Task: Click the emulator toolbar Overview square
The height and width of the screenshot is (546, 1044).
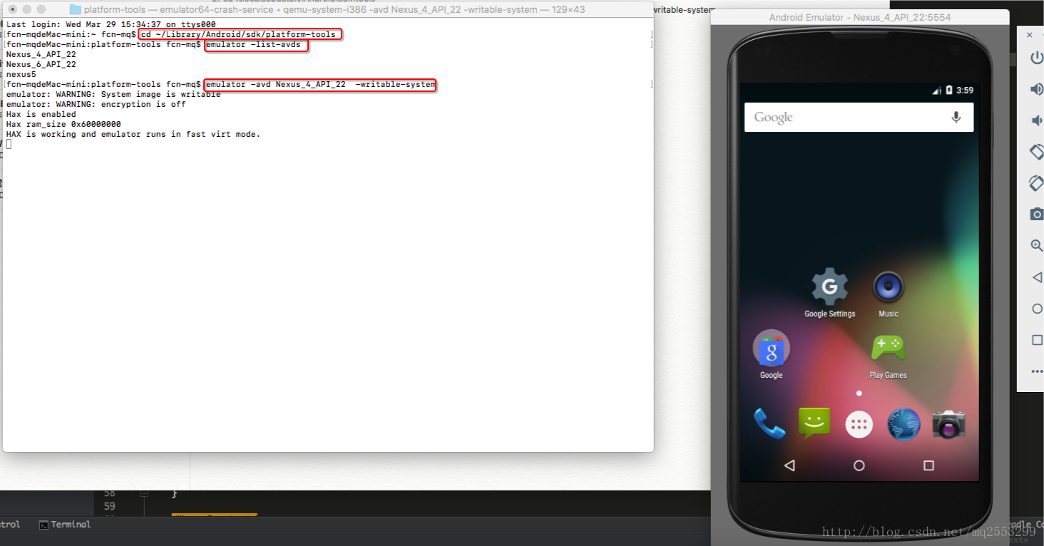Action: [1037, 339]
